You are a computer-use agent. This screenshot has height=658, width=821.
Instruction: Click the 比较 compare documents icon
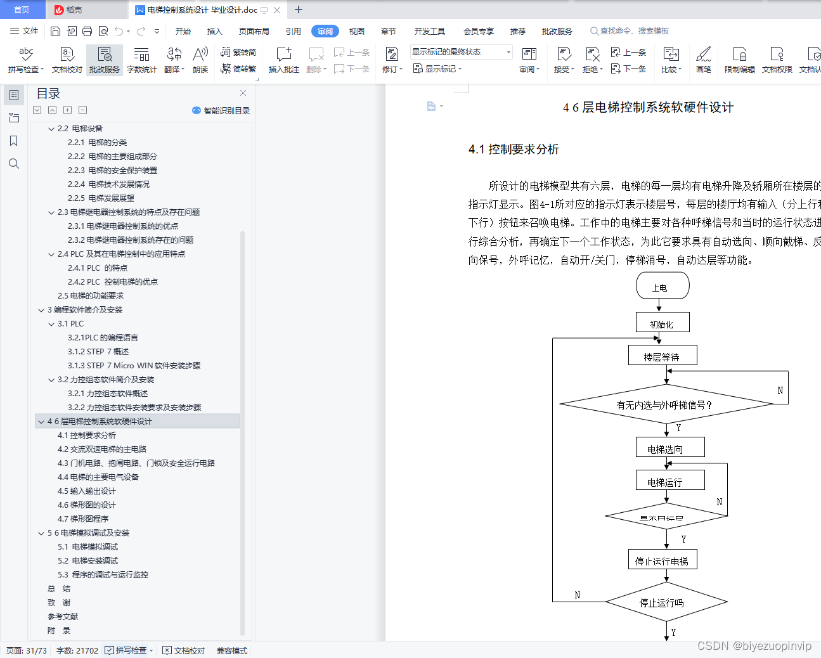[671, 60]
